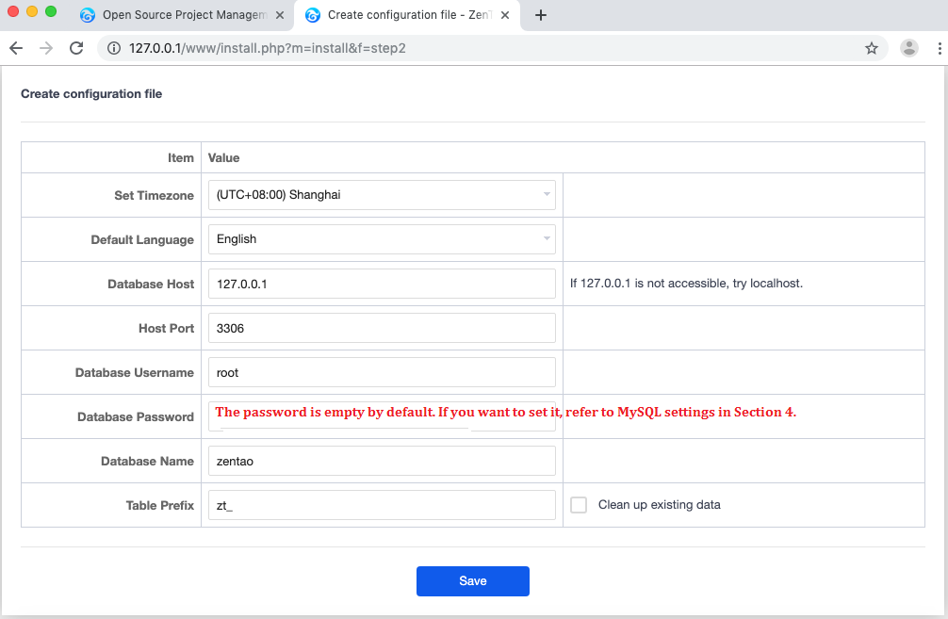The height and width of the screenshot is (619, 948).
Task: Close the Create configuration file tab
Action: 504,15
